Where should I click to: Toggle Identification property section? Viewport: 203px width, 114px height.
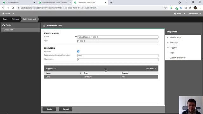(174, 37)
